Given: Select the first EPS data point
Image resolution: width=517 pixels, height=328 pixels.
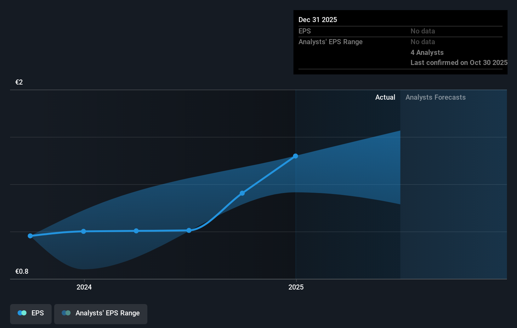Looking at the screenshot, I should pyautogui.click(x=29, y=236).
